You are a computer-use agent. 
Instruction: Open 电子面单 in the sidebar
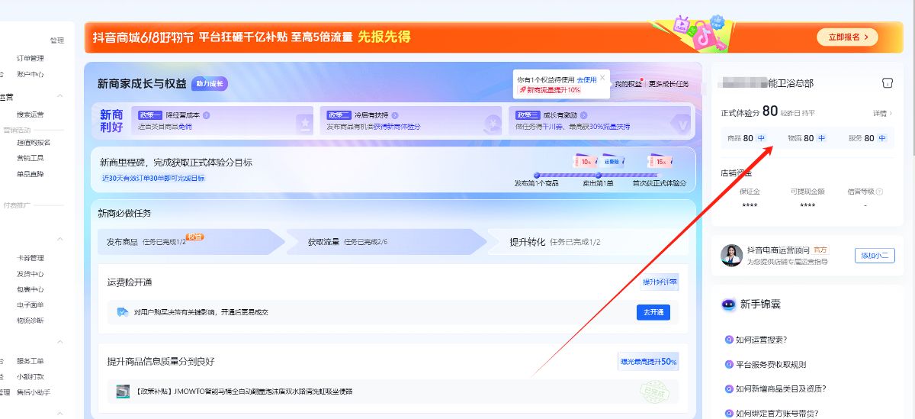click(30, 305)
